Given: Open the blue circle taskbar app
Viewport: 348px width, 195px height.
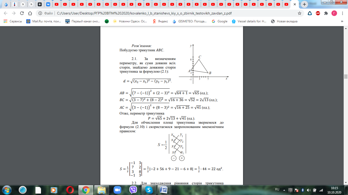Looking at the screenshot, I should click(x=23, y=189).
